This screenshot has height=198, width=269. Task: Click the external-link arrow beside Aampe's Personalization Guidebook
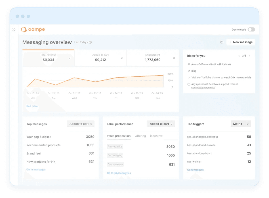(188, 64)
